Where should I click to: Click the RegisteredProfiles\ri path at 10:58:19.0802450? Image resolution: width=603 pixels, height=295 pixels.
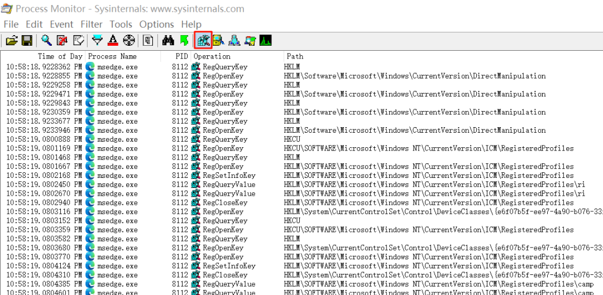point(434,185)
